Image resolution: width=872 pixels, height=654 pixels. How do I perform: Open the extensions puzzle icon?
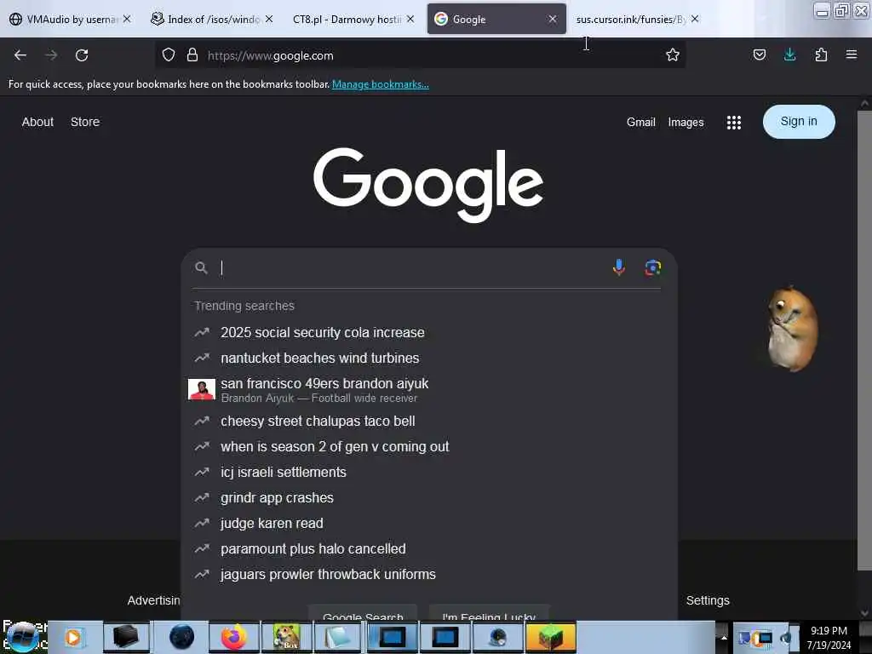(821, 55)
